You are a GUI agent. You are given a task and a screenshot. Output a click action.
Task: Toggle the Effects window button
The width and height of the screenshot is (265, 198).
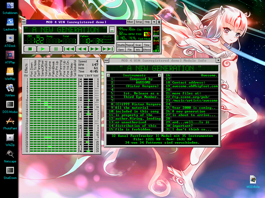point(147,50)
